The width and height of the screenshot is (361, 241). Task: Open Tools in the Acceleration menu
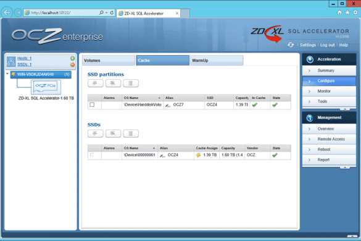329,101
